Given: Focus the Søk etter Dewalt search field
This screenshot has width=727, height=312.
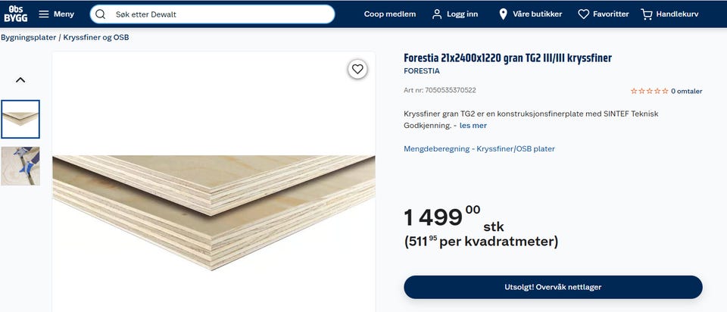Looking at the screenshot, I should 212,14.
